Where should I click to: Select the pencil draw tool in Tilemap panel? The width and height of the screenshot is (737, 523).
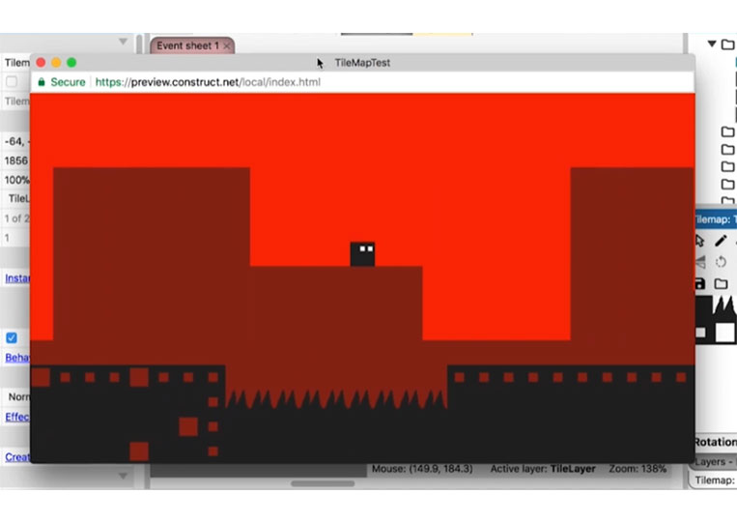click(x=721, y=241)
